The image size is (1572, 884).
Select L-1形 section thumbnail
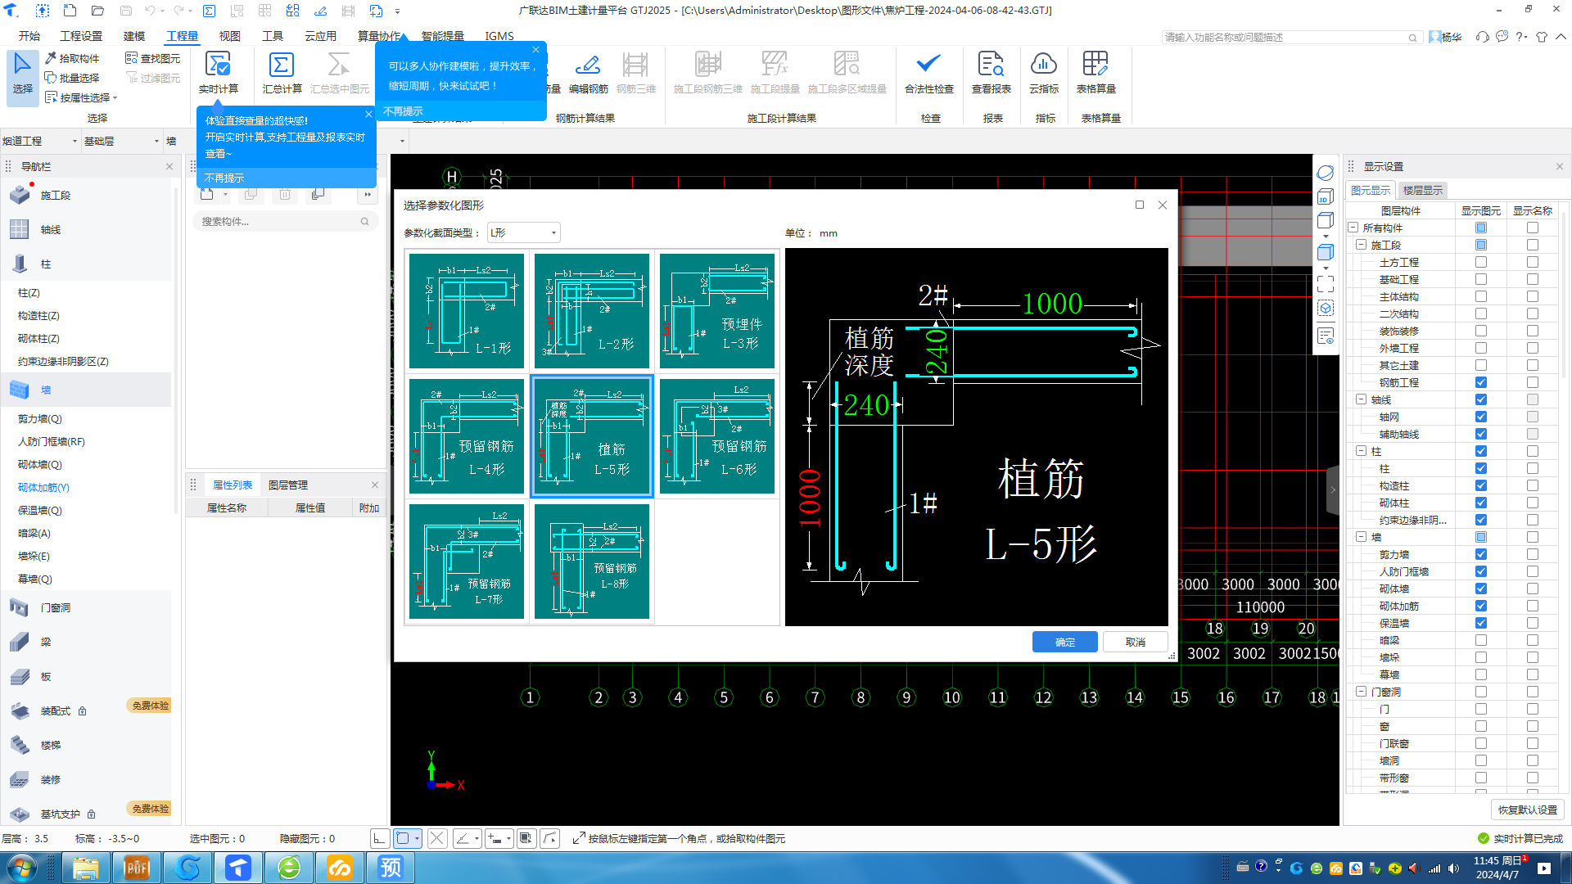(467, 310)
